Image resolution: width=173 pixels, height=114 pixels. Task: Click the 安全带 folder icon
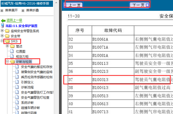point(7,36)
